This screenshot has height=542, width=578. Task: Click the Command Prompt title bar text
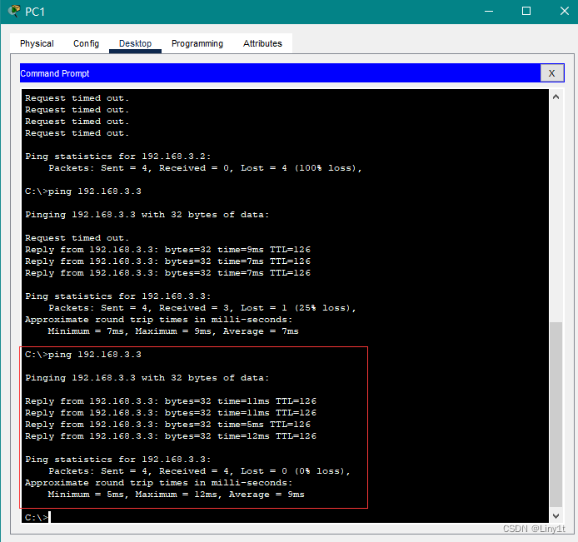coord(55,73)
